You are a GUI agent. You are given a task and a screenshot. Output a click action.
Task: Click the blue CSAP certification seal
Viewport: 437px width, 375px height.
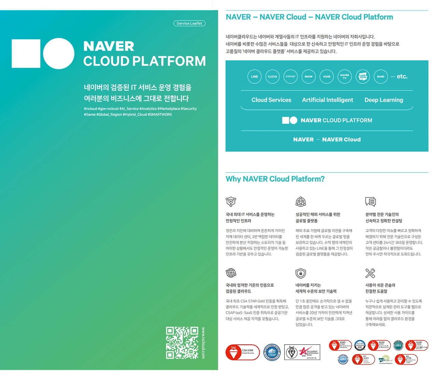[272, 352]
